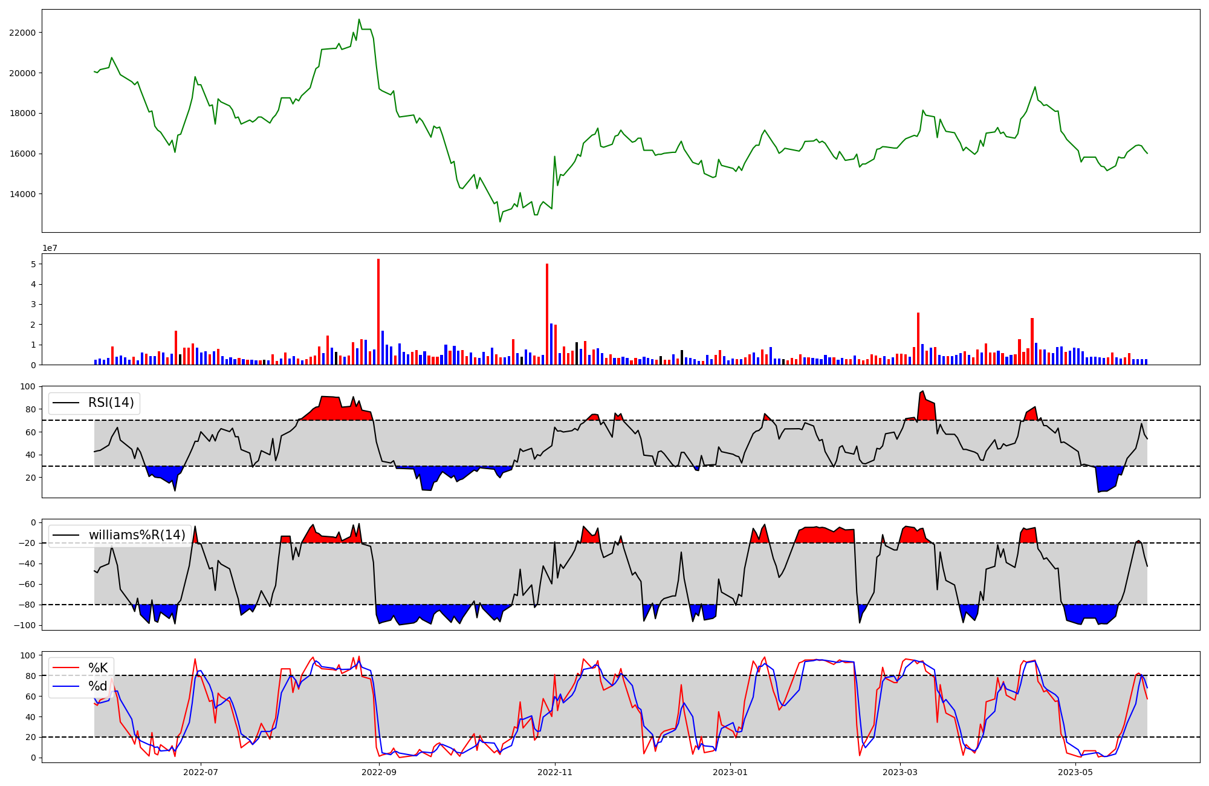Click the 22000 price axis label
The image size is (1209, 786).
(23, 33)
